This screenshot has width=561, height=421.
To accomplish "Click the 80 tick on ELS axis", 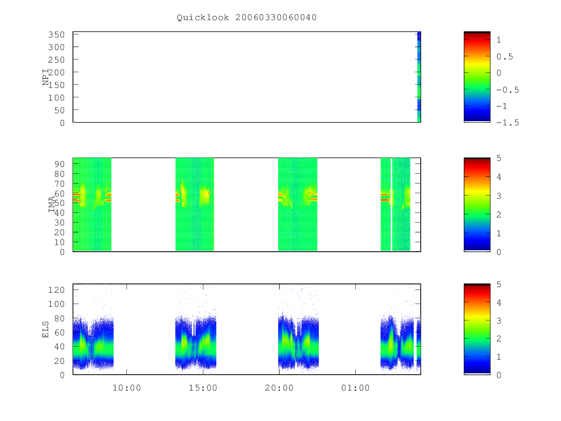I will point(60,318).
